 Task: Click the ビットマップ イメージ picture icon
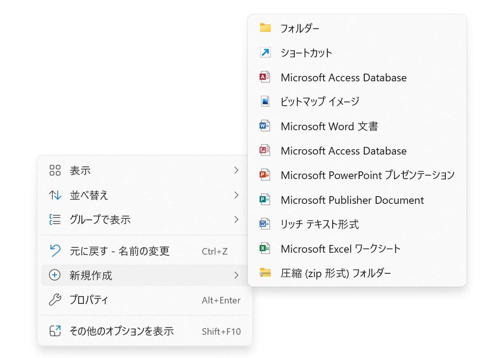[x=265, y=102]
